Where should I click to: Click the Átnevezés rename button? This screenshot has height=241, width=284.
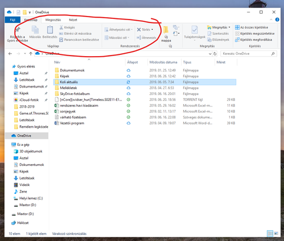[x=146, y=38]
